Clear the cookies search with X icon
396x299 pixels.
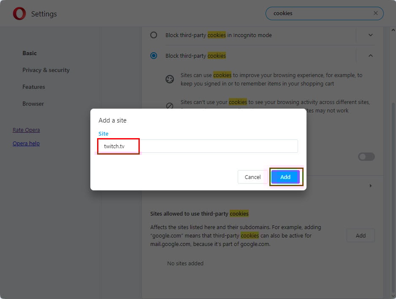(x=376, y=13)
